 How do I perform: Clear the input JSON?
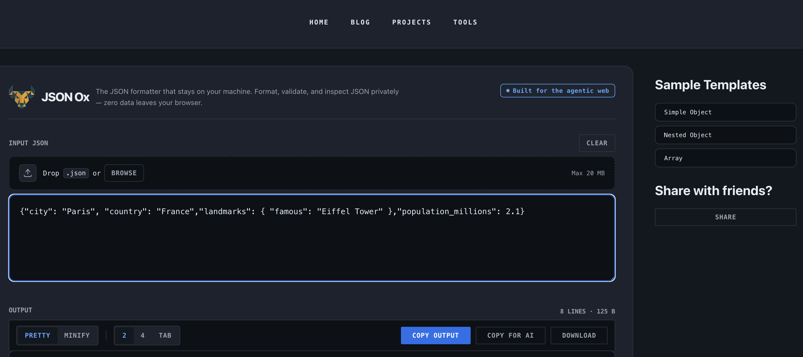coord(597,143)
